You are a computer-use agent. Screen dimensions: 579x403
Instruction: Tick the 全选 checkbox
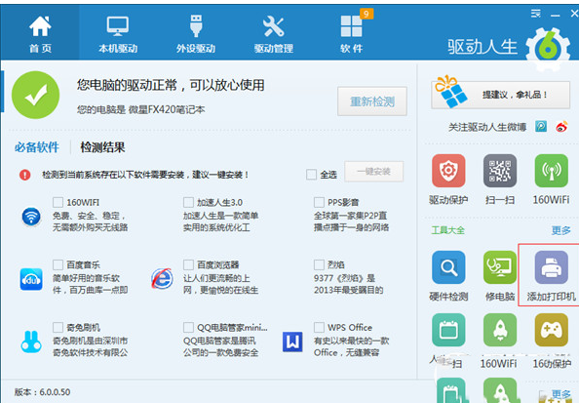pos(311,174)
